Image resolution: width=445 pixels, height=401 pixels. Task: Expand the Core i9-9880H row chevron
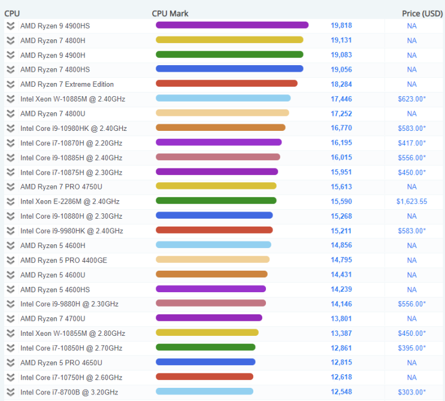(x=11, y=304)
